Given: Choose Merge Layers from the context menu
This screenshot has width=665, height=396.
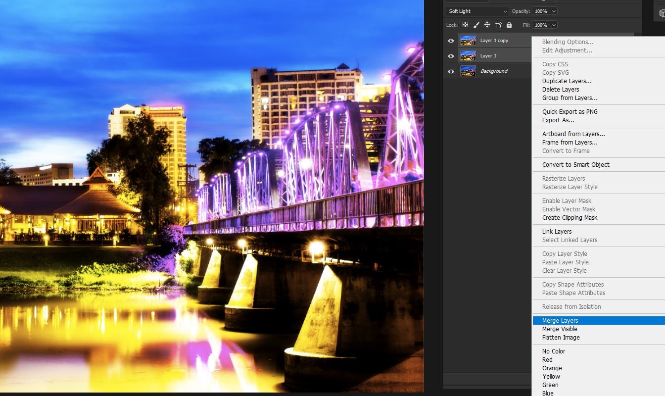Looking at the screenshot, I should click(x=560, y=320).
